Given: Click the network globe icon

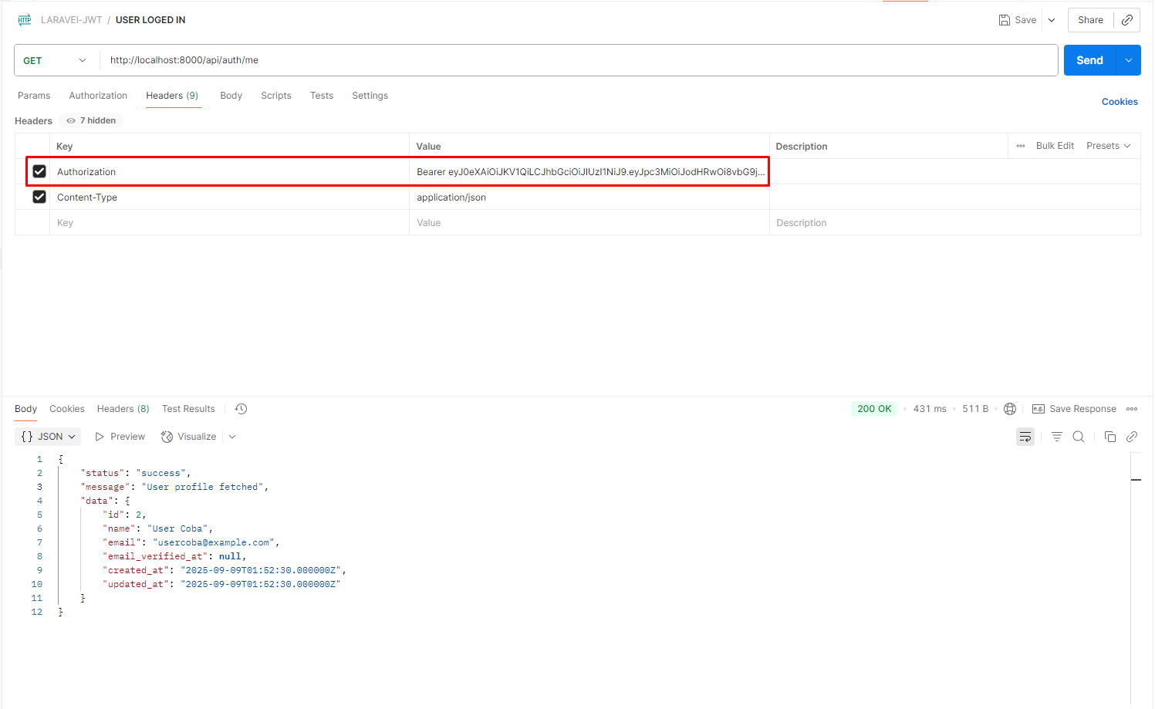Looking at the screenshot, I should (1010, 409).
